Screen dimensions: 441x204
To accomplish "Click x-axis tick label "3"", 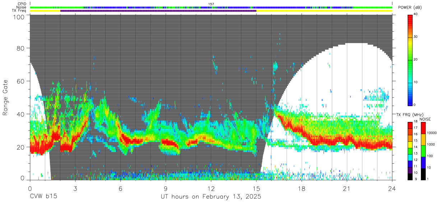I will 75,189.
